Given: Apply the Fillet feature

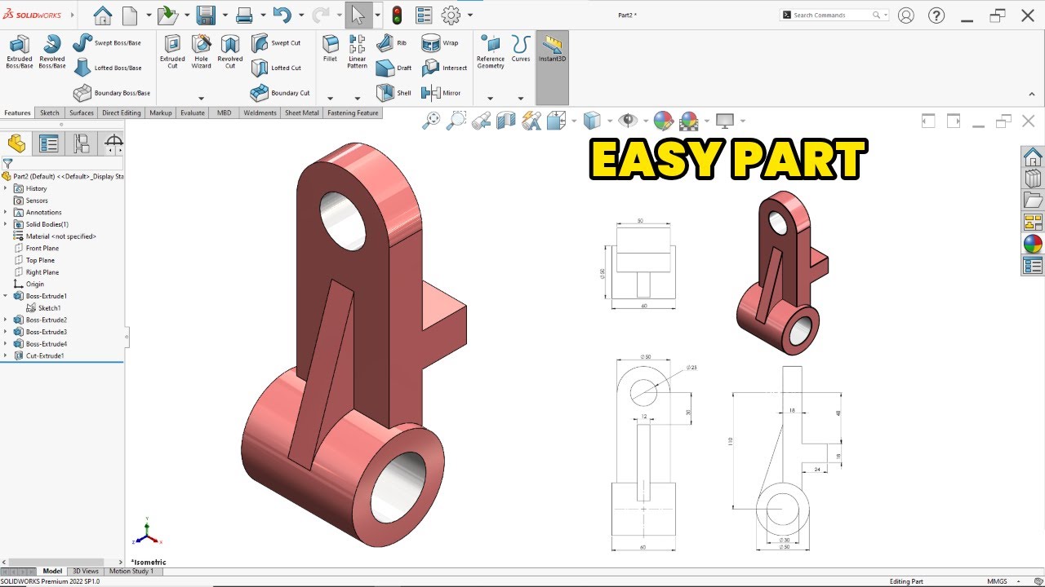Looking at the screenshot, I should (x=330, y=49).
